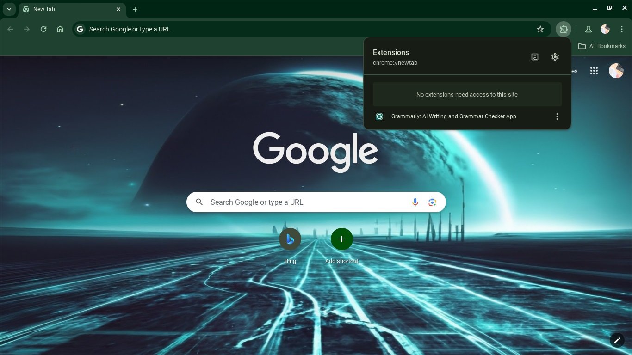
Task: Open the toolbar profile avatar
Action: click(605, 29)
